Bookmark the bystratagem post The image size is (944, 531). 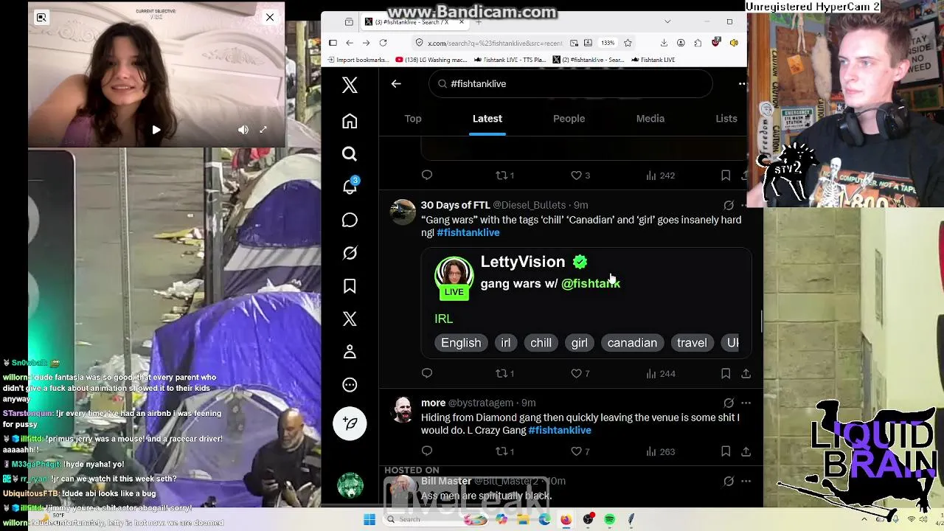click(726, 451)
